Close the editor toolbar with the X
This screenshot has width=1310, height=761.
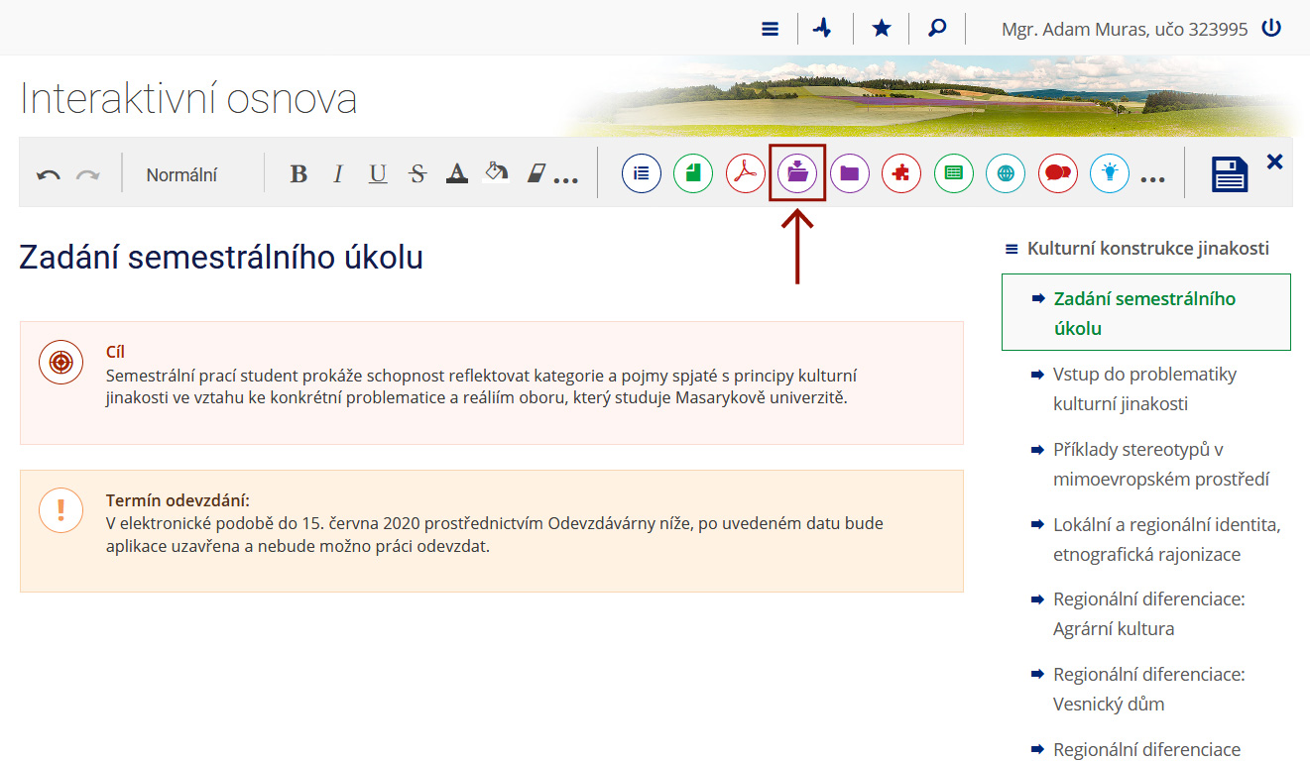[1274, 162]
